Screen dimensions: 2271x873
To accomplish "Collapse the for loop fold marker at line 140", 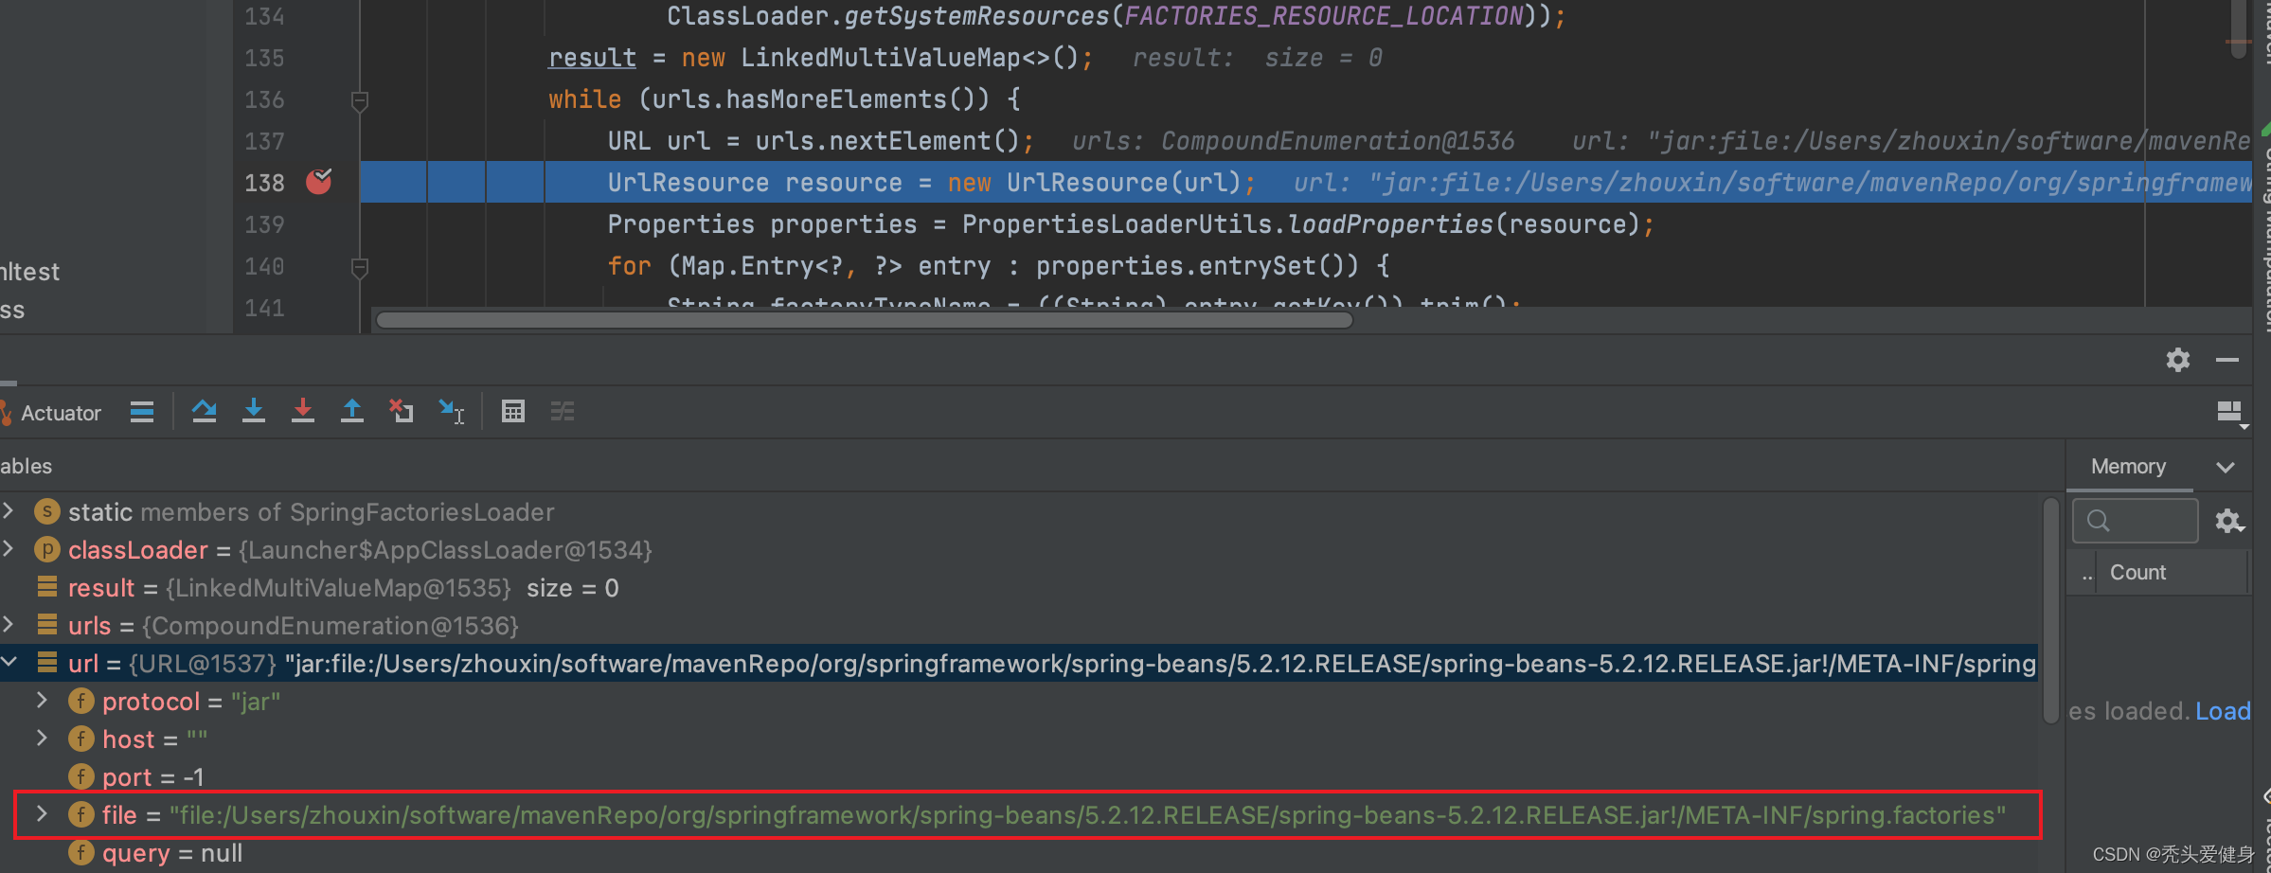I will point(360,267).
